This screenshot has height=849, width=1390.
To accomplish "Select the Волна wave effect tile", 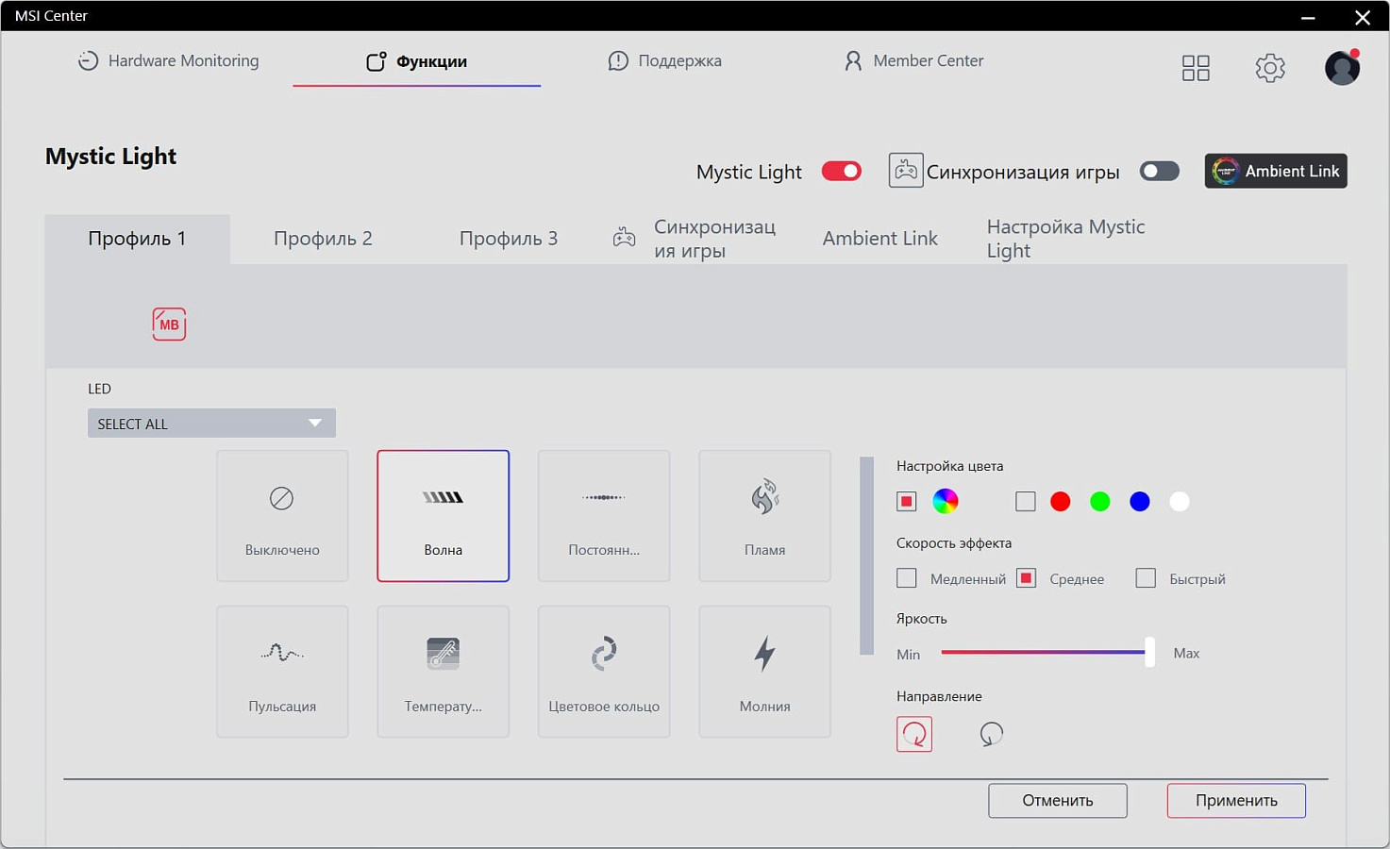I will click(x=444, y=515).
